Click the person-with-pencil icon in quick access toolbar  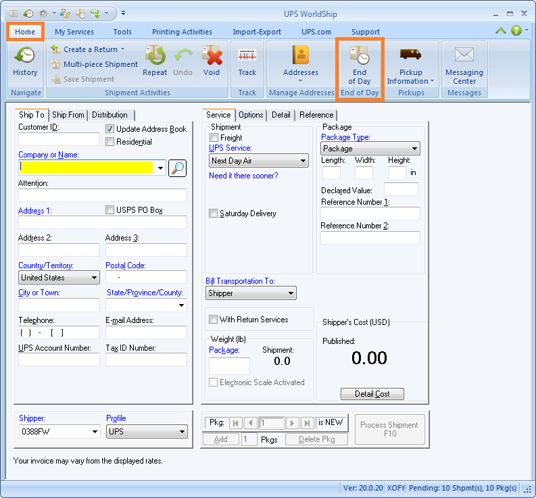65,14
